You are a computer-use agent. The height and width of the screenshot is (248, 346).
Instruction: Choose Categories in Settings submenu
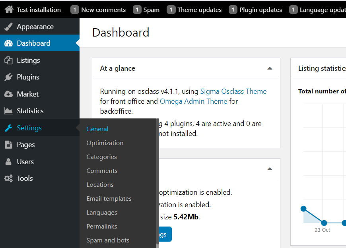click(x=101, y=157)
